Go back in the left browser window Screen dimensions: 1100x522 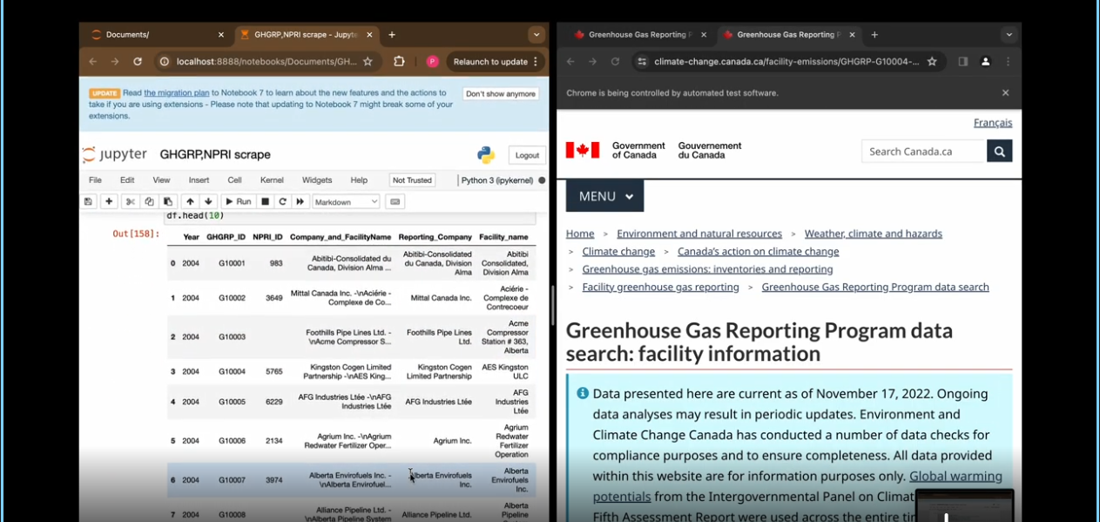tap(92, 62)
